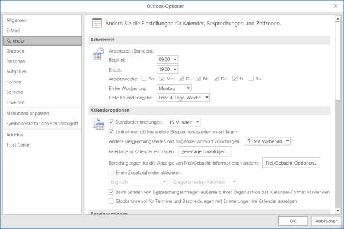Open the Trust Center category
The height and width of the screenshot is (229, 344).
tap(18, 145)
